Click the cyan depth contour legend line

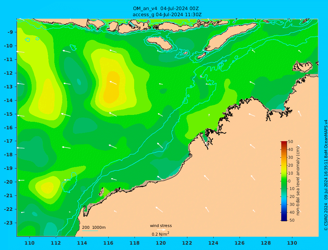[x=90, y=231]
